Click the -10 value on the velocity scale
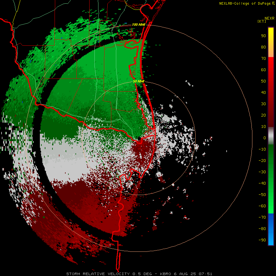 click(262, 149)
